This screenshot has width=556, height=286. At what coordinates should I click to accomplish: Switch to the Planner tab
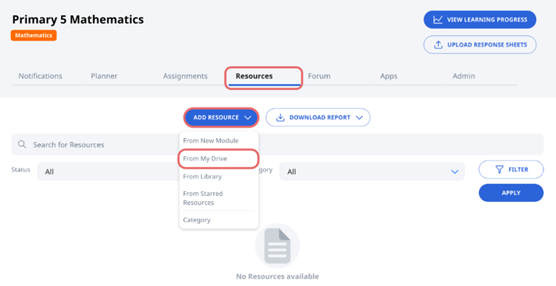click(x=104, y=76)
